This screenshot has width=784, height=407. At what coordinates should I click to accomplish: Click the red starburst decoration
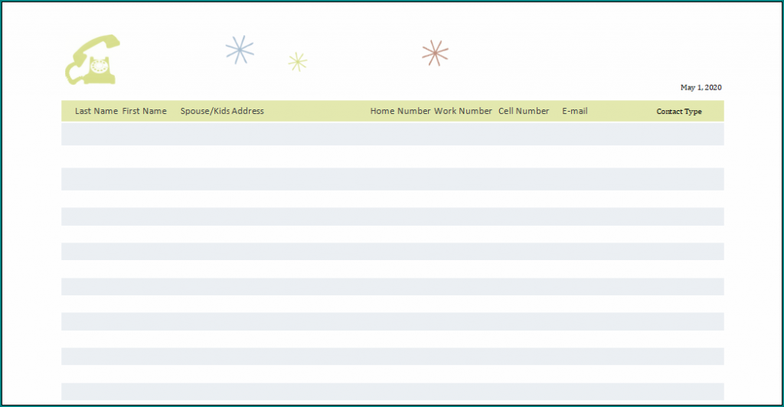pyautogui.click(x=435, y=53)
